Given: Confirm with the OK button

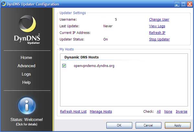Looking at the screenshot, I should click(119, 125).
